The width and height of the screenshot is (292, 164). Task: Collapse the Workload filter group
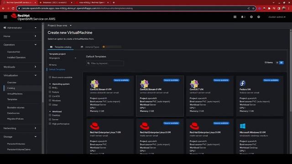click(x=55, y=112)
